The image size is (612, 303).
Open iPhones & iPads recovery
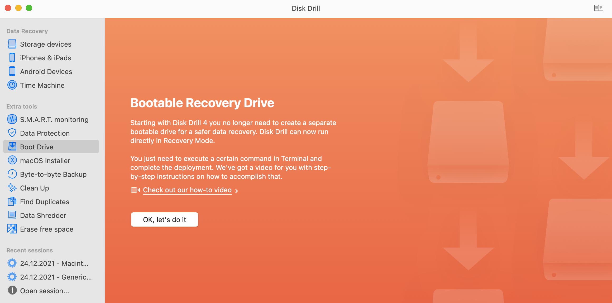tap(45, 58)
